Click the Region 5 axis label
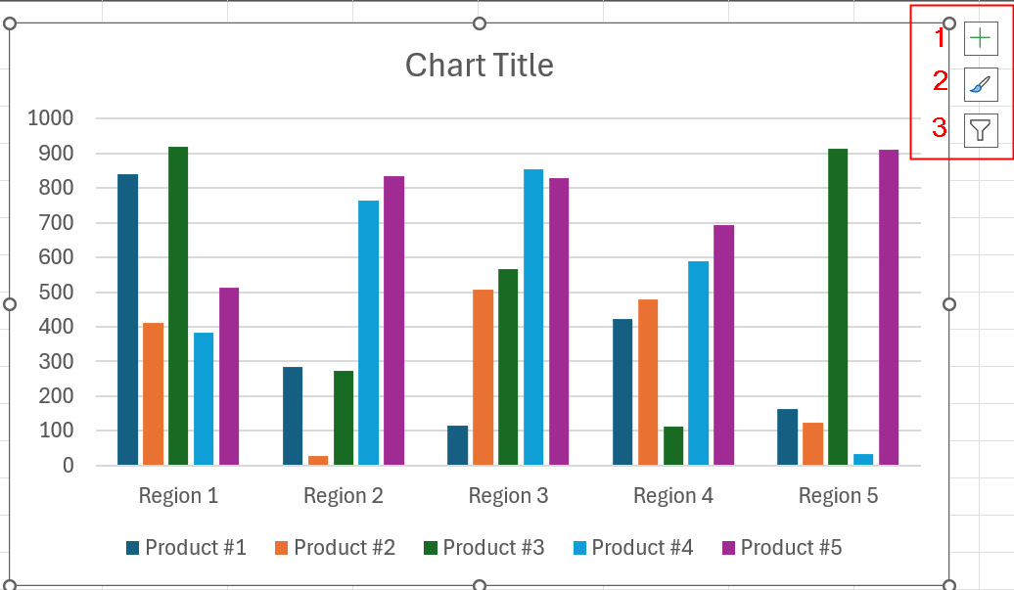Viewport: 1014px width, 590px height. pos(838,496)
